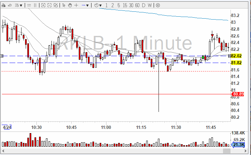The image size is (251, 155).
Task: Click the reset zoom icon
Action: point(56,5)
